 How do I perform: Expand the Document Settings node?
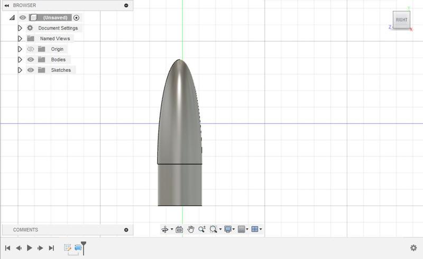click(20, 28)
